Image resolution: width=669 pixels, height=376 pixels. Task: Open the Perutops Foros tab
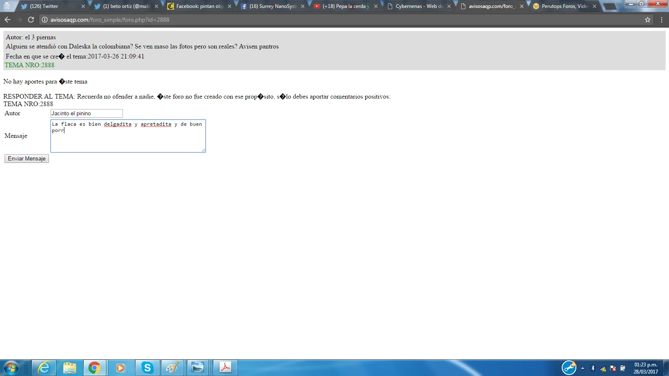[562, 6]
